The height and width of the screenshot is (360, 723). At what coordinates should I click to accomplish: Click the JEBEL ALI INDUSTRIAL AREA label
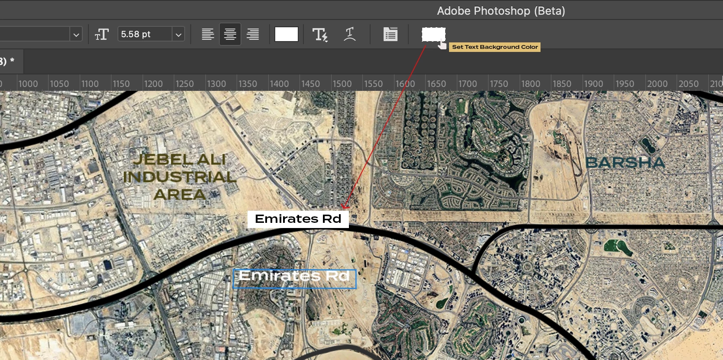coord(179,177)
